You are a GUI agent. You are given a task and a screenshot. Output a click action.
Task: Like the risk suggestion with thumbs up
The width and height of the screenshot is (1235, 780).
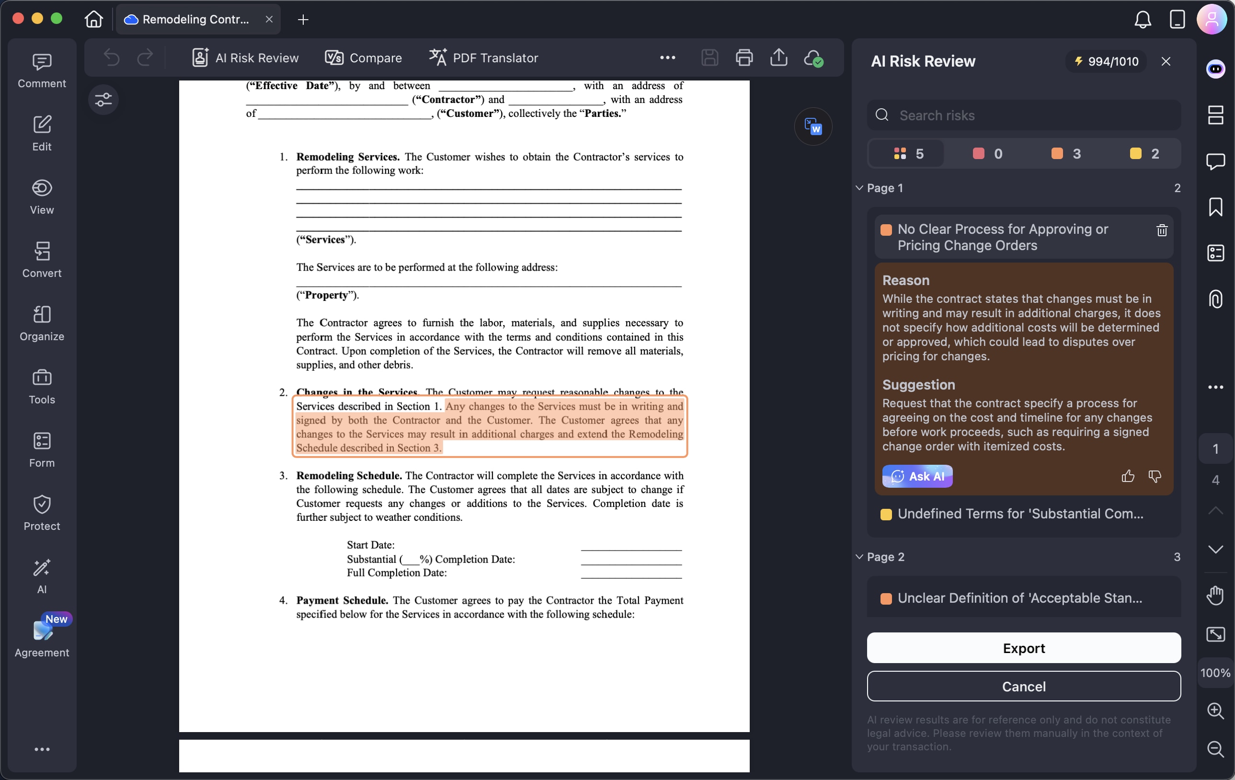[1127, 476]
